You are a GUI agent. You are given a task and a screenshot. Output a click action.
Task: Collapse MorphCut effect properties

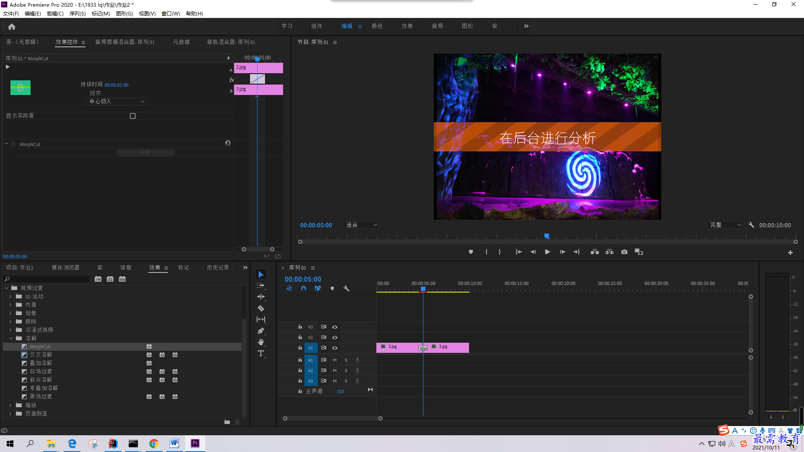(7, 144)
